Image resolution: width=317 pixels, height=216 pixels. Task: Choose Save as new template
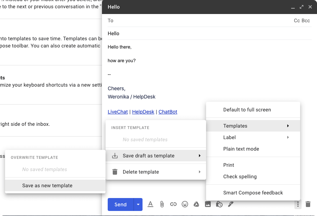[x=47, y=185]
